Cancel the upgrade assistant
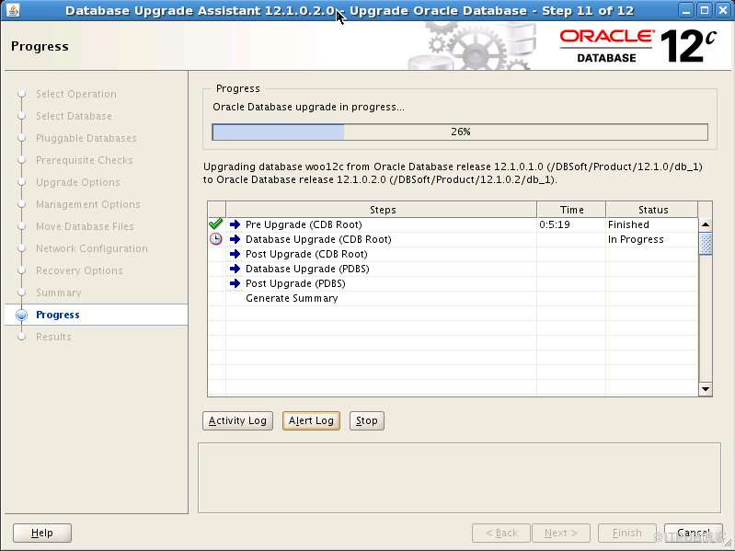This screenshot has width=735, height=551. point(694,533)
